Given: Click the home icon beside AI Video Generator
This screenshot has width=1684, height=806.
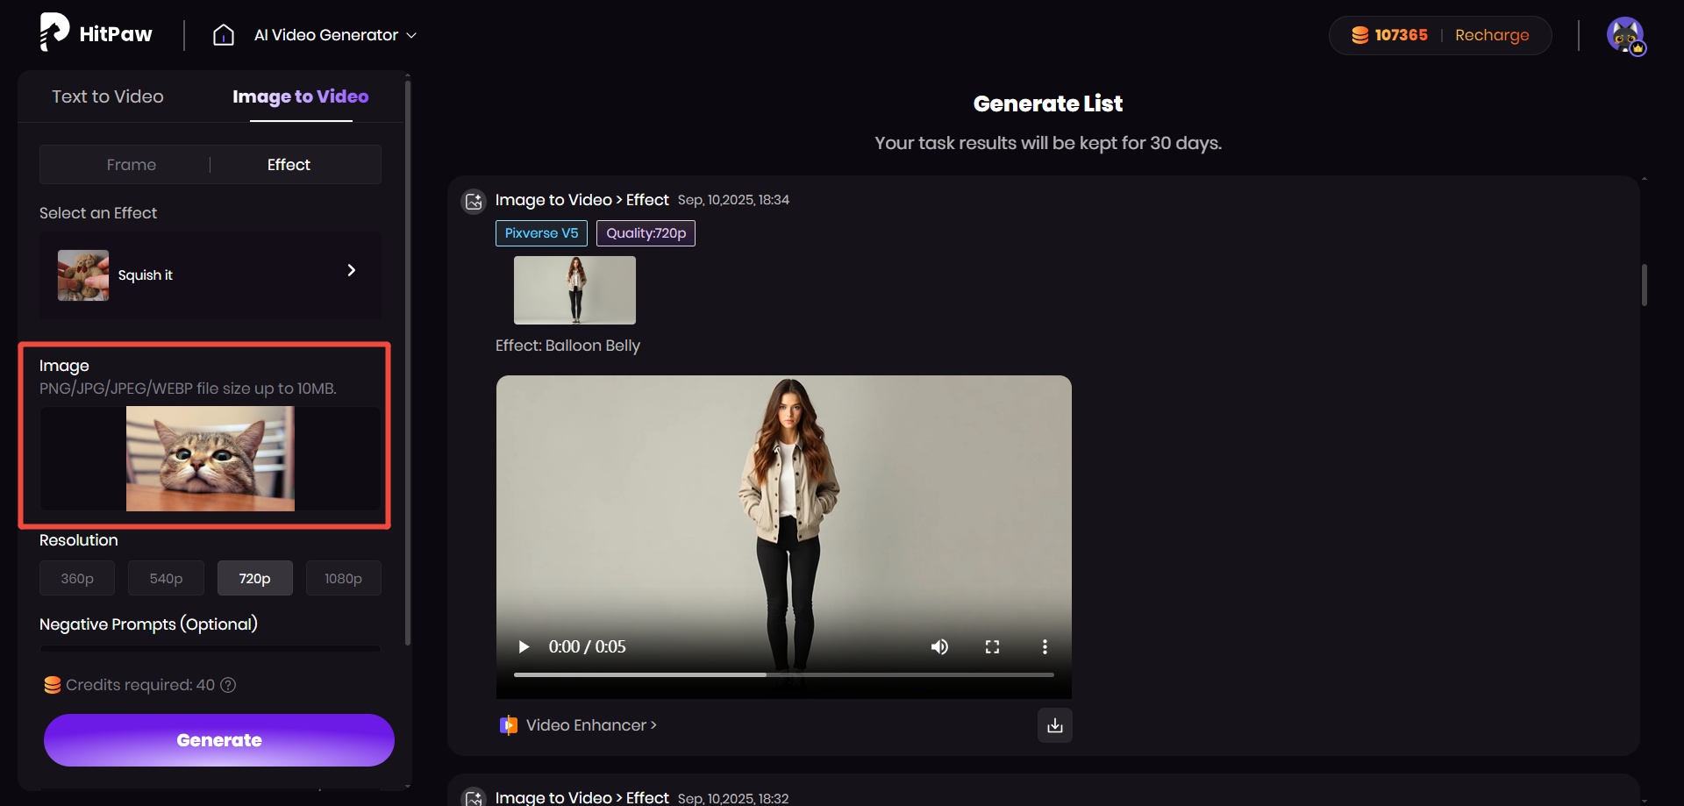Looking at the screenshot, I should coord(225,35).
